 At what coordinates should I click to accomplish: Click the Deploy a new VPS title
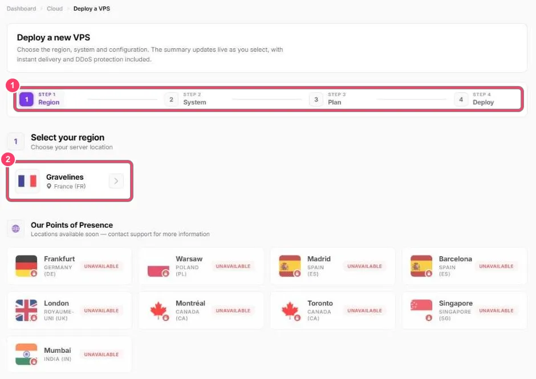[x=54, y=37]
